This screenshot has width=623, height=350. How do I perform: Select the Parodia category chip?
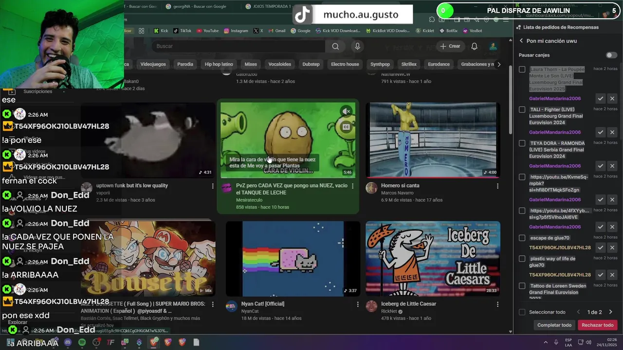point(185,64)
